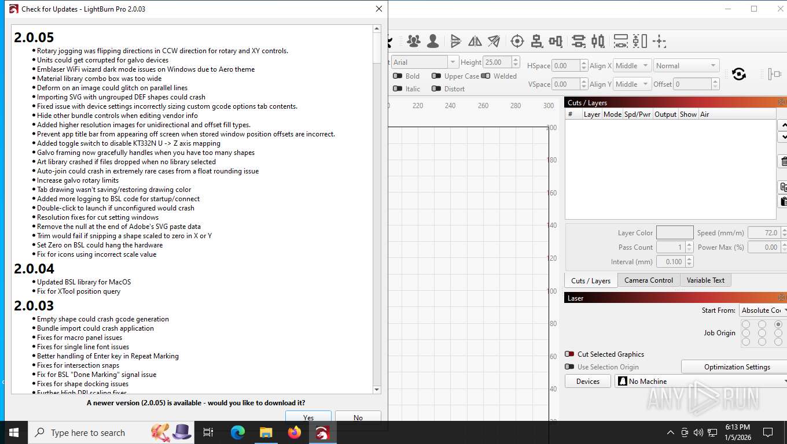Click the Flip Vertical mirror icon
Viewport: 787px width, 444px height.
click(x=475, y=41)
